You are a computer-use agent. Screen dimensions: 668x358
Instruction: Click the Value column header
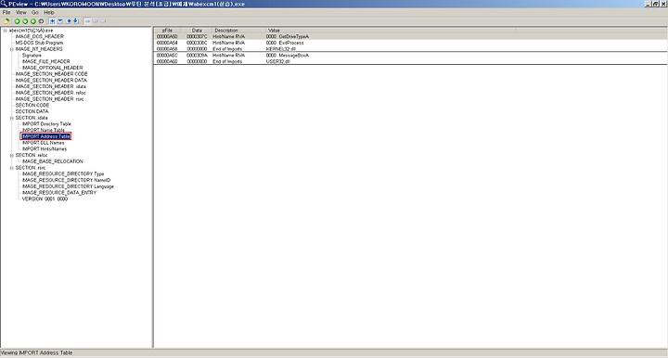[x=392, y=31]
